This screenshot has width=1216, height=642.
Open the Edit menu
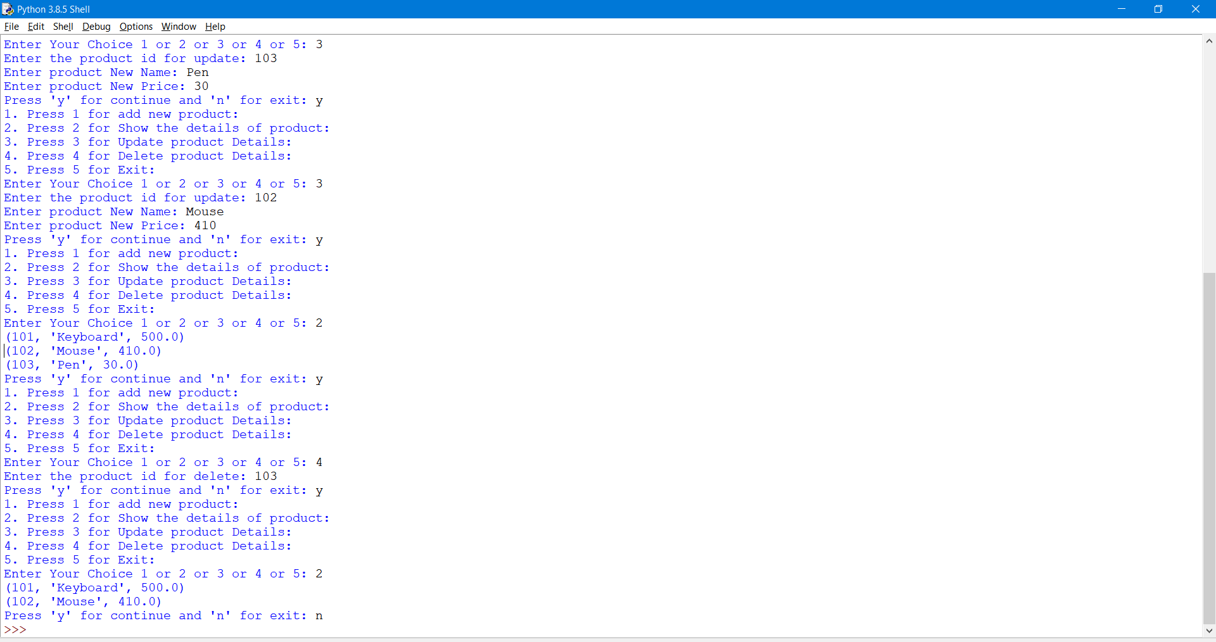35,27
